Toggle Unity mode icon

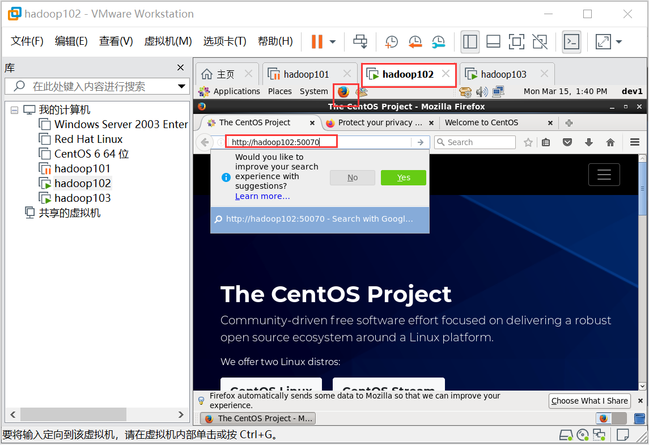pos(540,41)
